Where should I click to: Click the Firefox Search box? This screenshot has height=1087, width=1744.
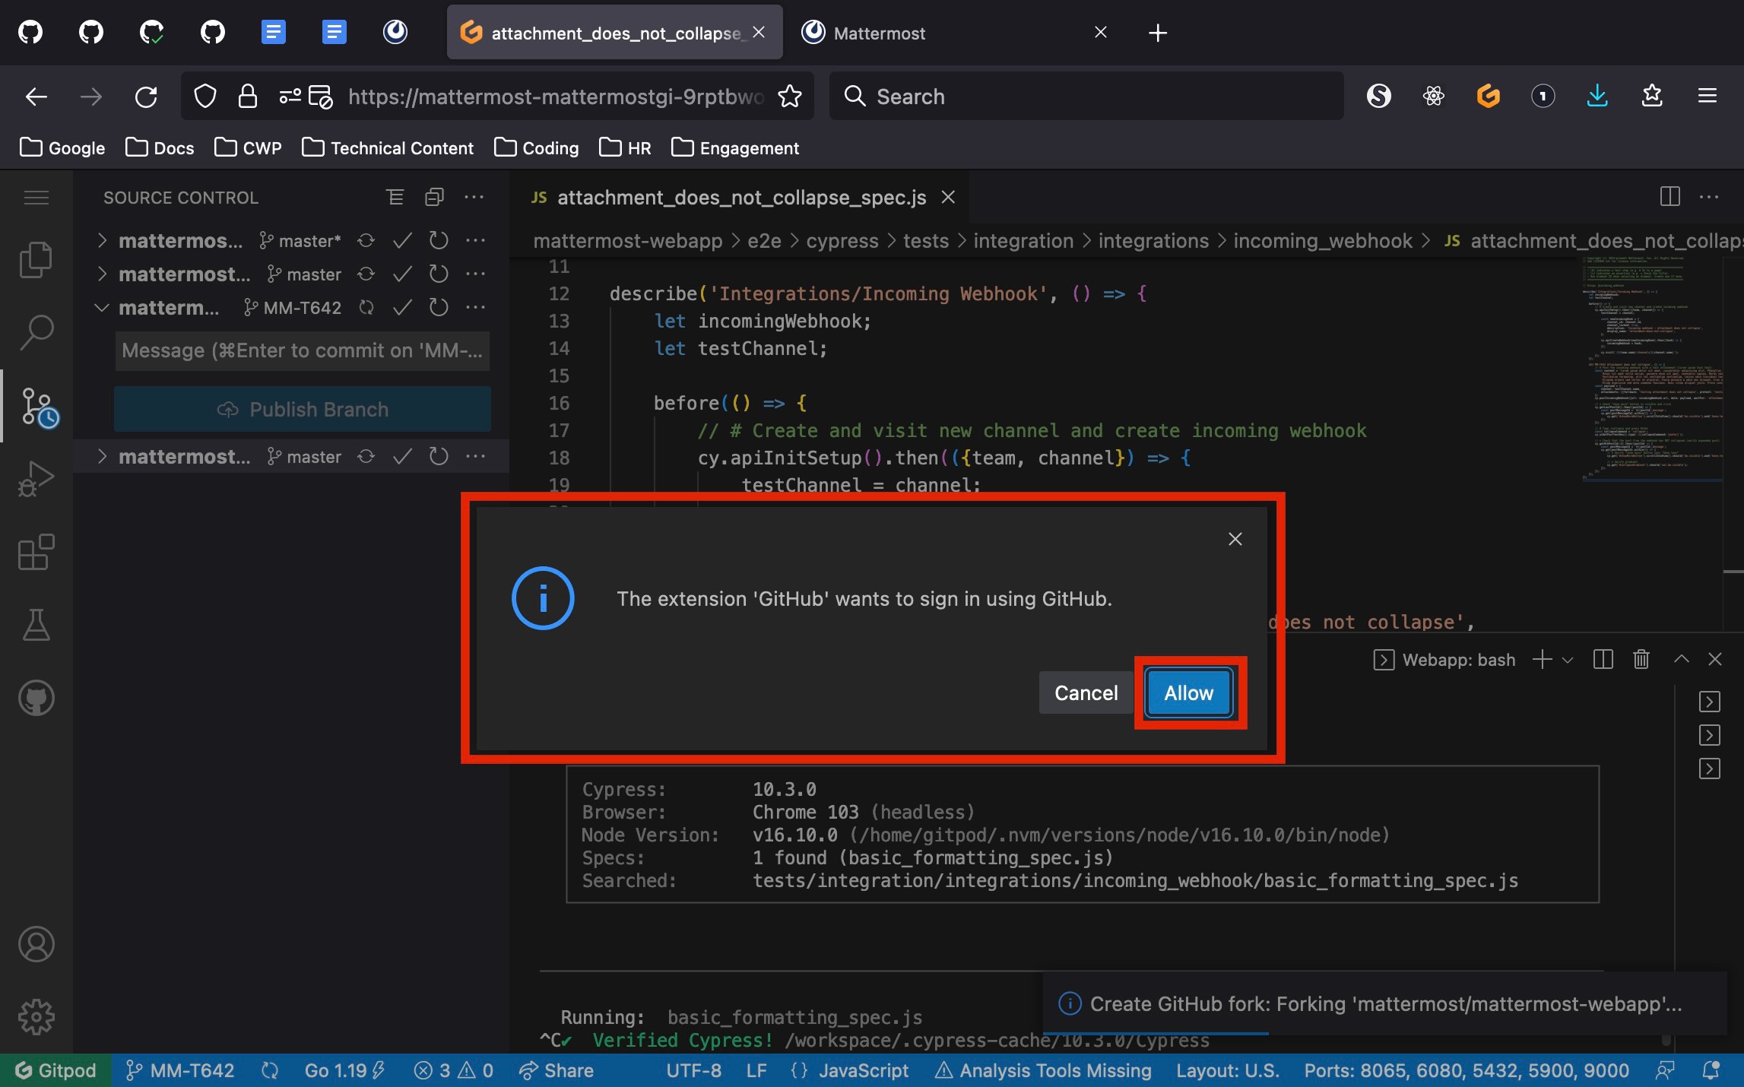tap(1086, 96)
